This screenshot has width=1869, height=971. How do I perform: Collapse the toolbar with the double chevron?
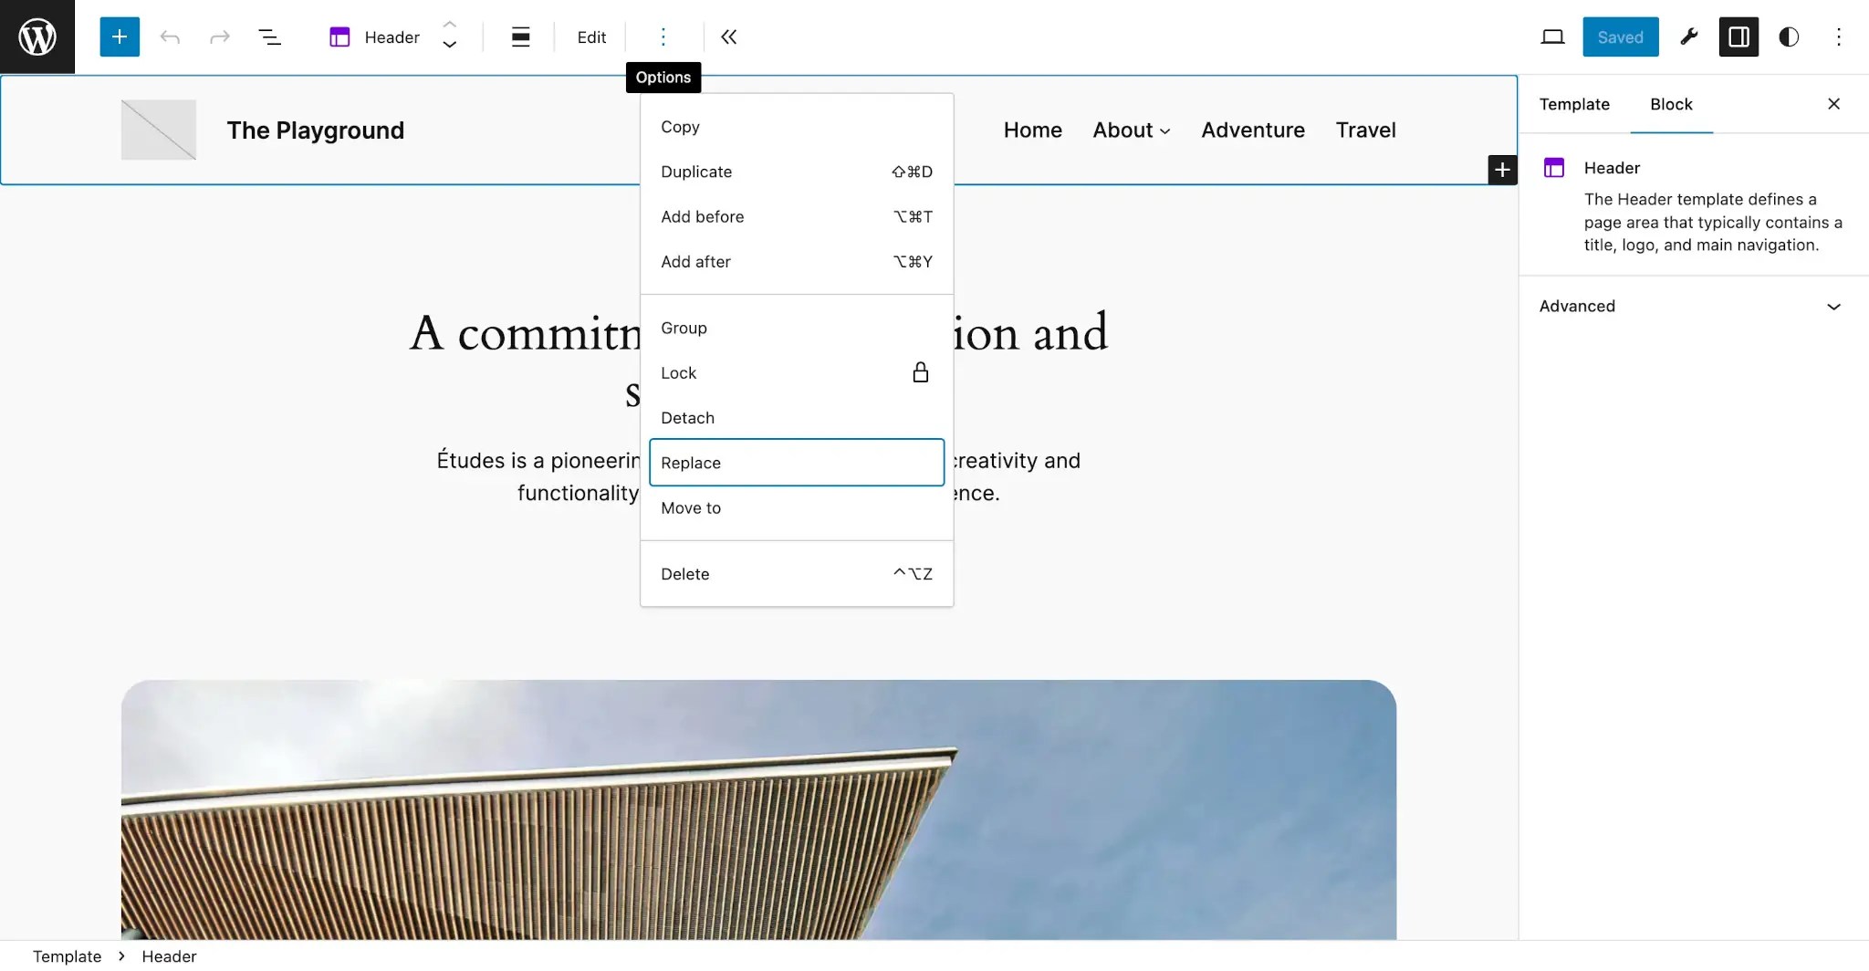tap(728, 37)
